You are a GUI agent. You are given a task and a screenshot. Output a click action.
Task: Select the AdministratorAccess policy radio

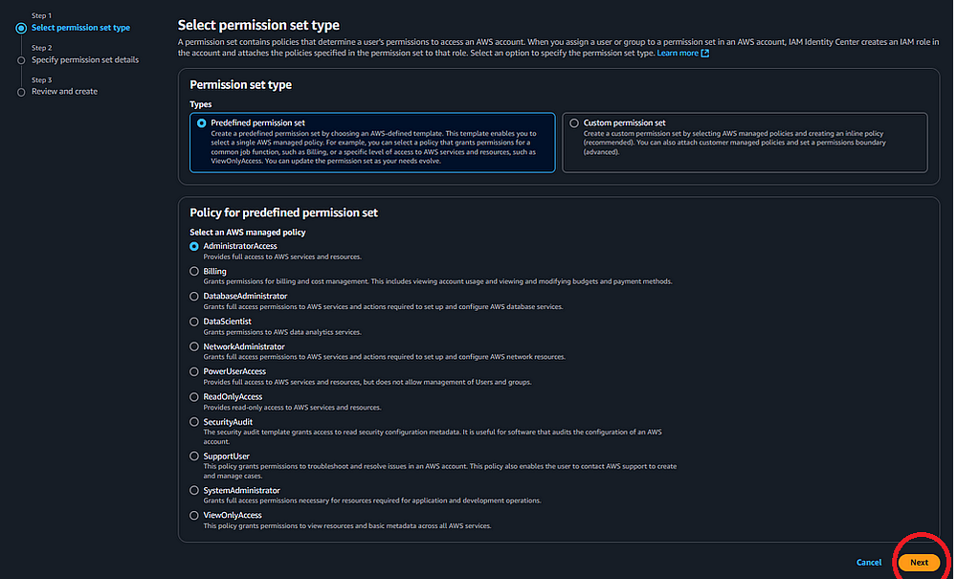coord(195,246)
